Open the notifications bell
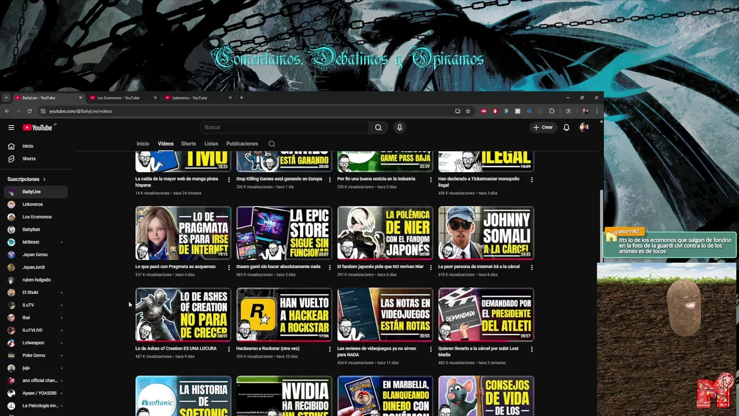 tap(566, 128)
